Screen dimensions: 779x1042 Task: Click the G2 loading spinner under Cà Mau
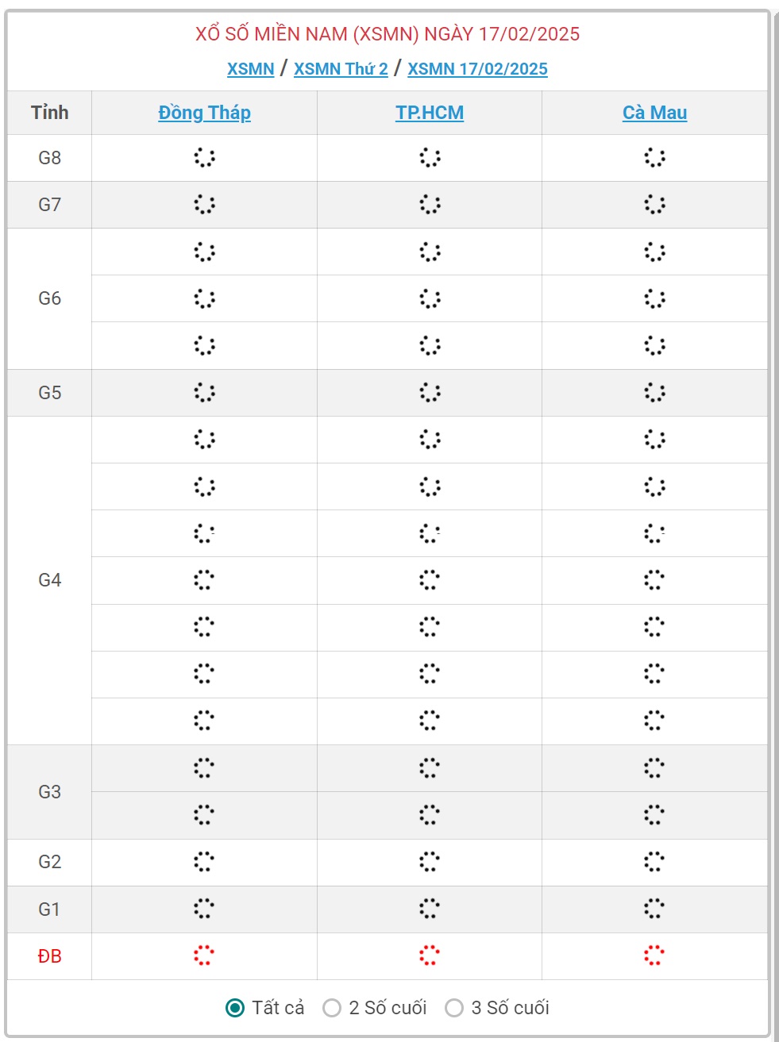click(x=654, y=862)
